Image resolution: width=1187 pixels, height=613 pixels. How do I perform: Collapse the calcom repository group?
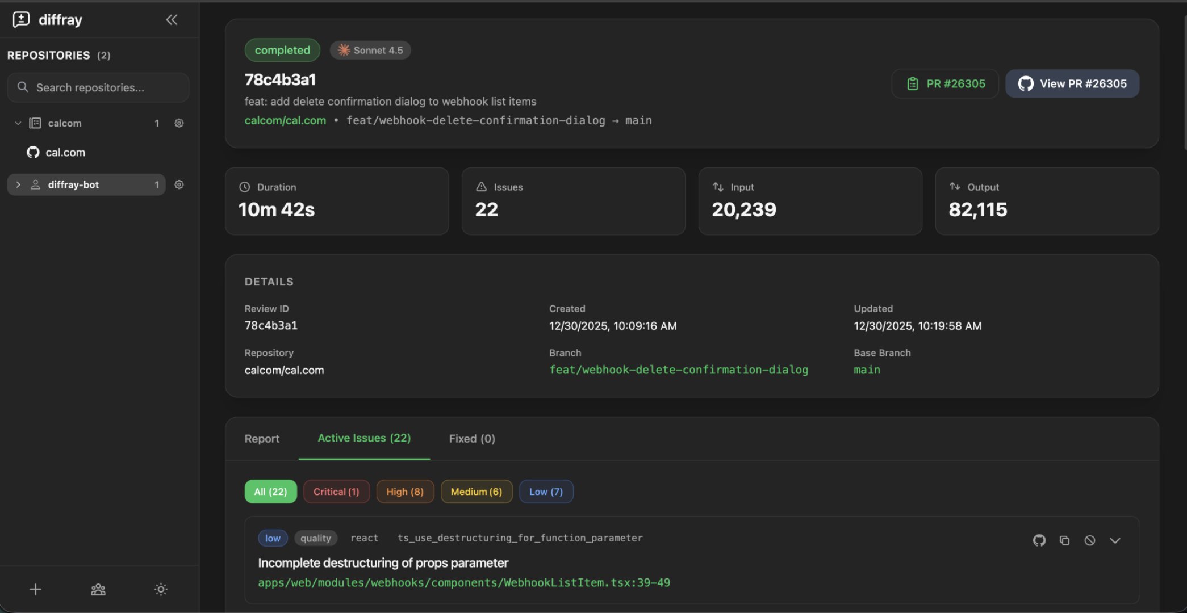point(18,123)
